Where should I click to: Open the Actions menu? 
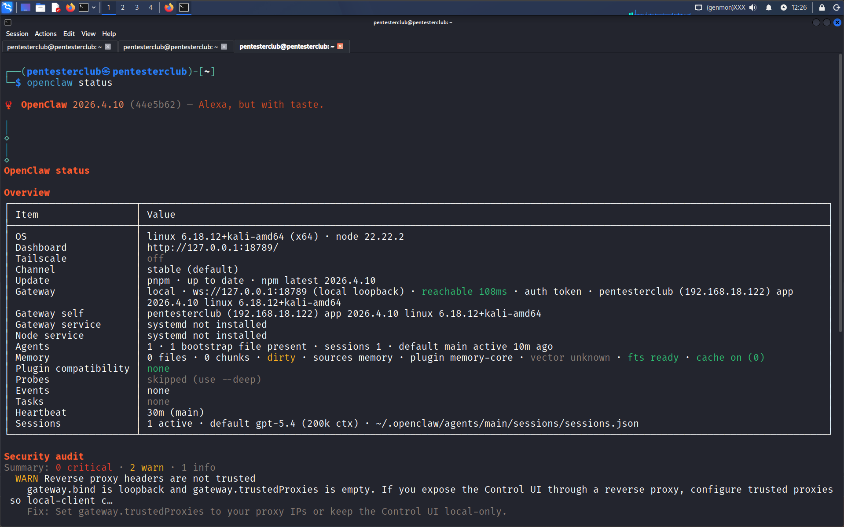click(x=46, y=34)
